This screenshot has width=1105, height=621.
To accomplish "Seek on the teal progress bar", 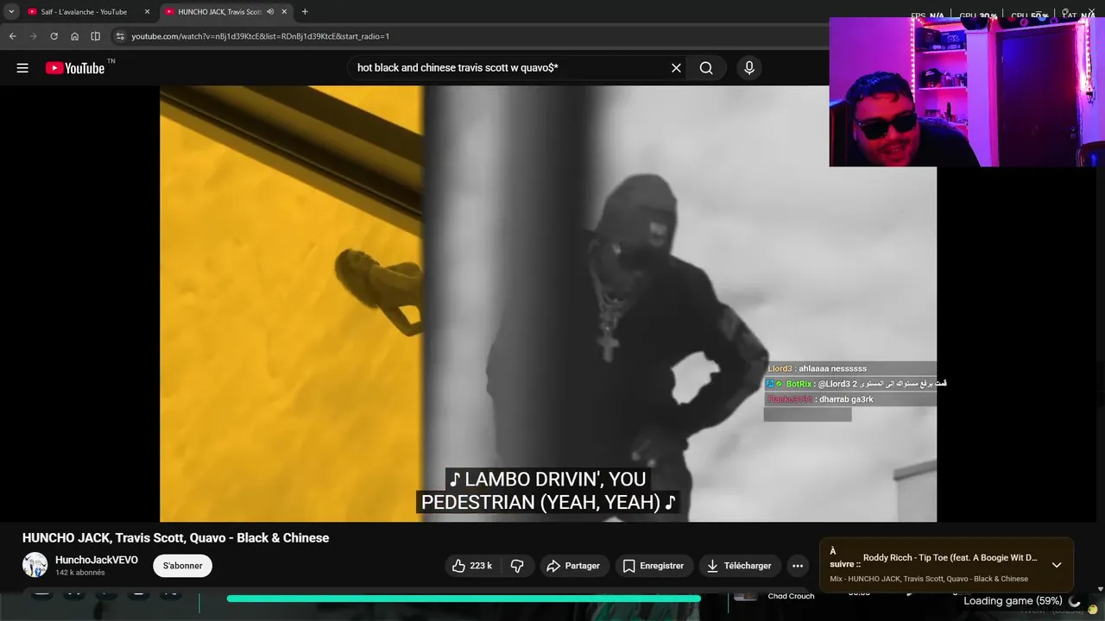I will [464, 599].
